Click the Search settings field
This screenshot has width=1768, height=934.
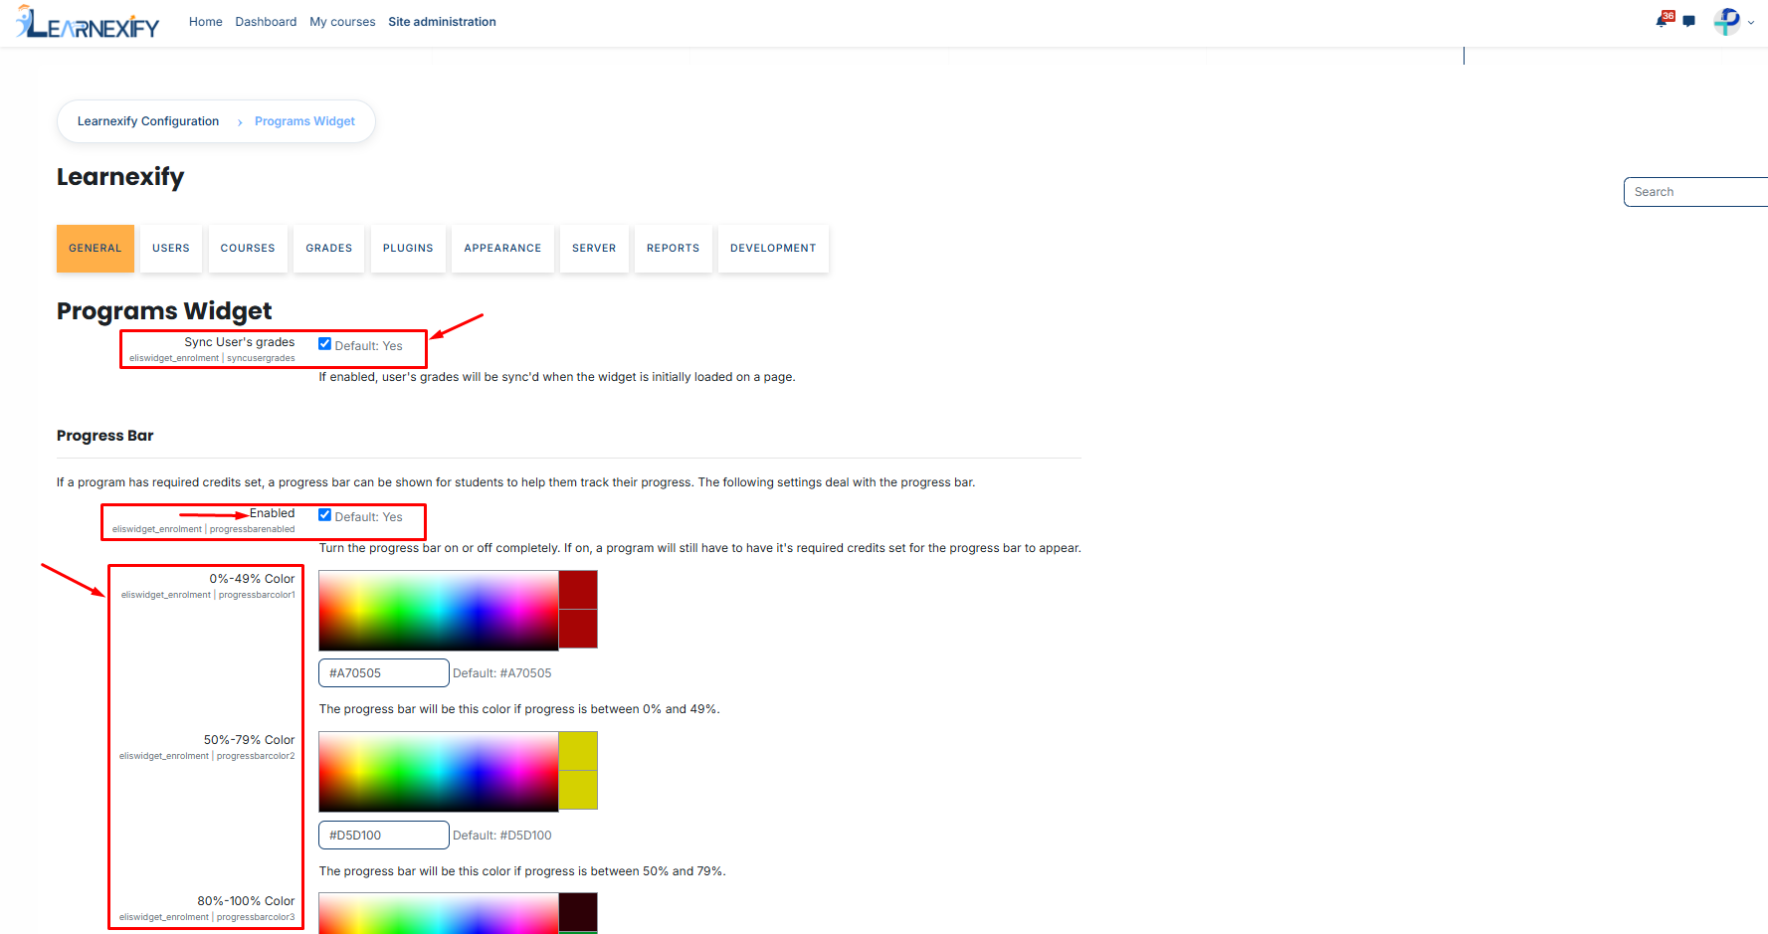coord(1695,192)
